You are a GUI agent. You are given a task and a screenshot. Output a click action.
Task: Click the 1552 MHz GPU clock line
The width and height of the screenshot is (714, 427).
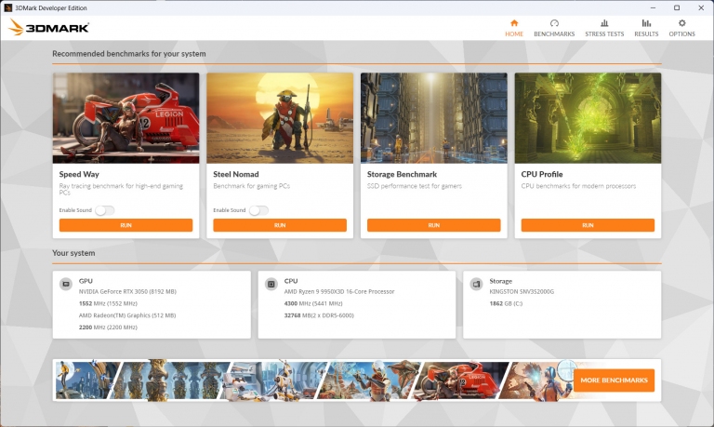click(108, 303)
